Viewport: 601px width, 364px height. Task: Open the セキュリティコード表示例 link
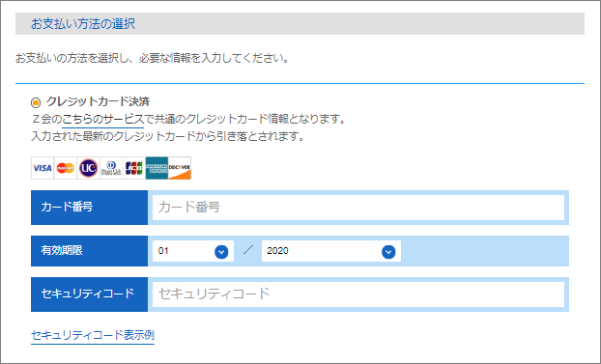(x=93, y=335)
